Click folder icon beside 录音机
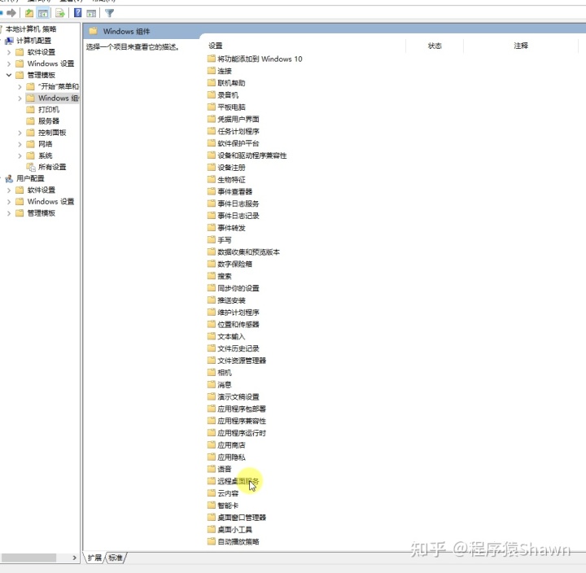The image size is (586, 573). pos(212,95)
